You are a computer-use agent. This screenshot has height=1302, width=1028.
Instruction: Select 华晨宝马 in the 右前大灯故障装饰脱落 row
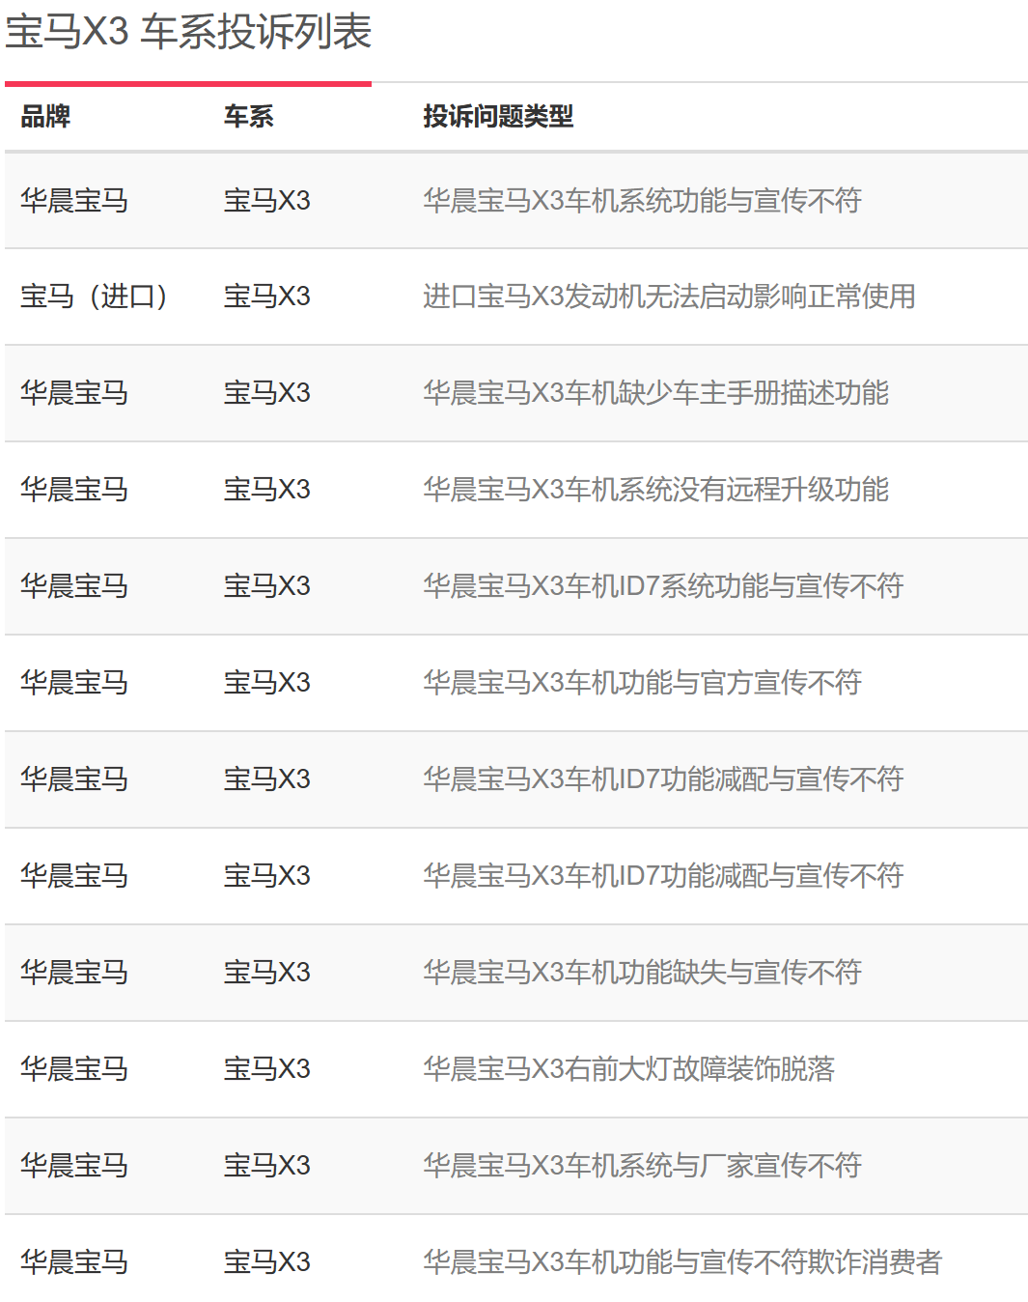tap(74, 1069)
